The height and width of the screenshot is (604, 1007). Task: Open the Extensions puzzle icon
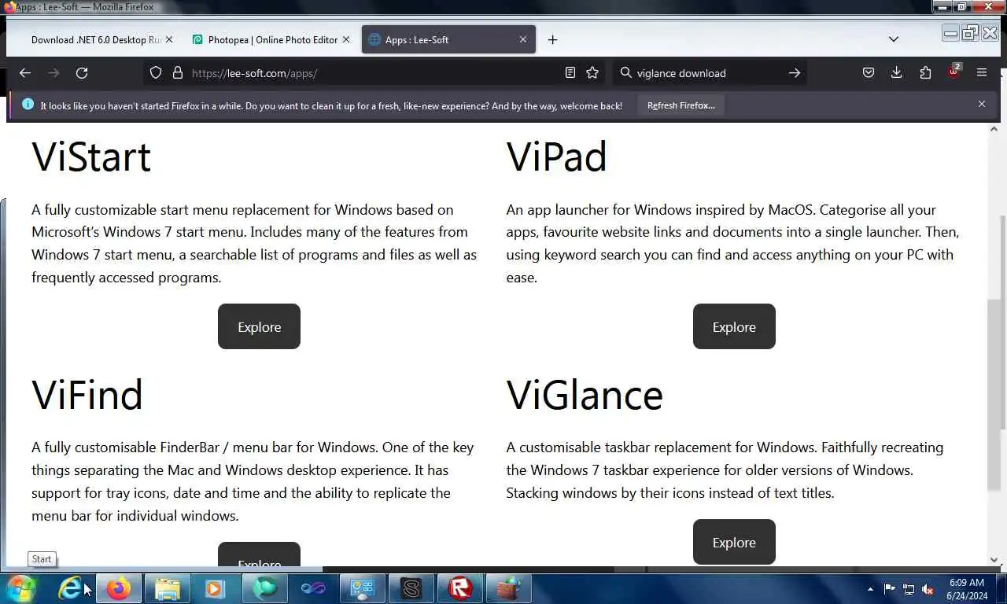point(925,73)
